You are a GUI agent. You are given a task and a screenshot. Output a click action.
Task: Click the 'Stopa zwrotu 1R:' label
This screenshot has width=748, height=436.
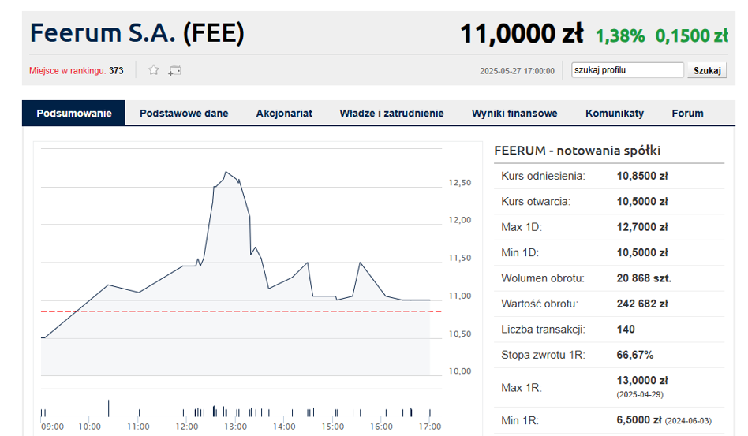click(543, 355)
